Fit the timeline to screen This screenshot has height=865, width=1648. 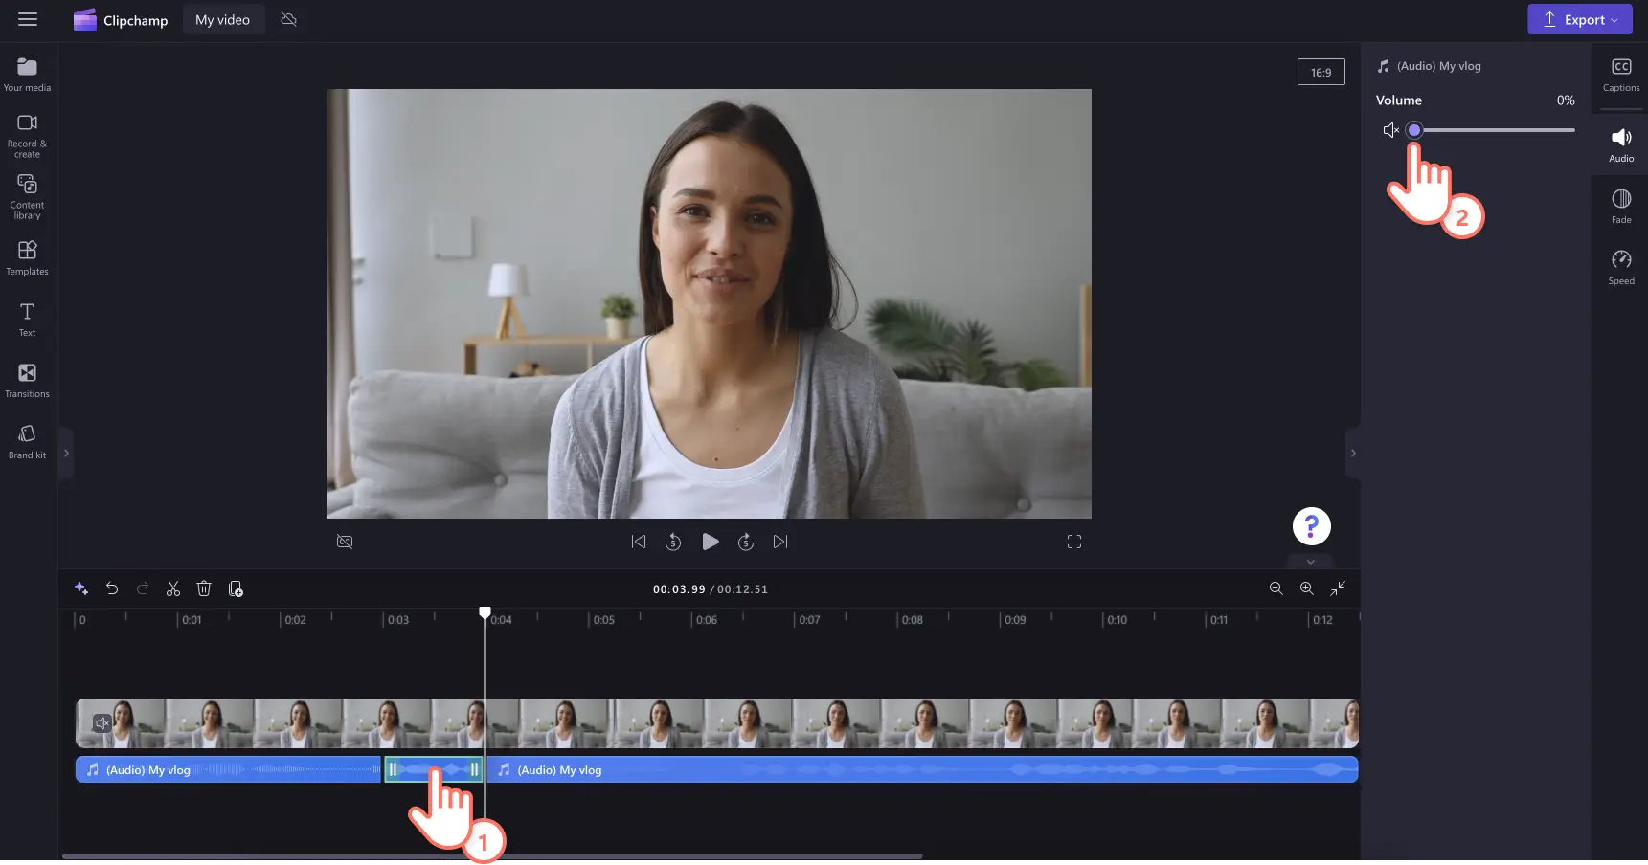(1338, 588)
